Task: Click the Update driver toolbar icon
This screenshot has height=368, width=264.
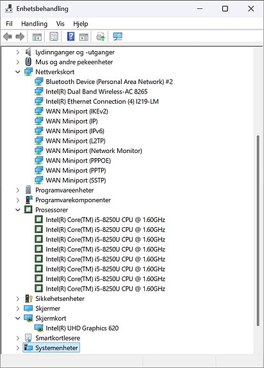Action: 101,37
